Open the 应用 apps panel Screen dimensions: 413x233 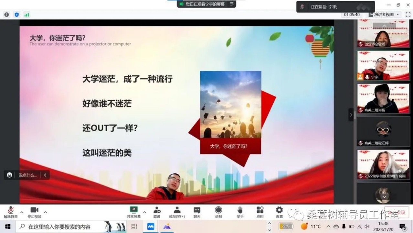[x=260, y=212]
